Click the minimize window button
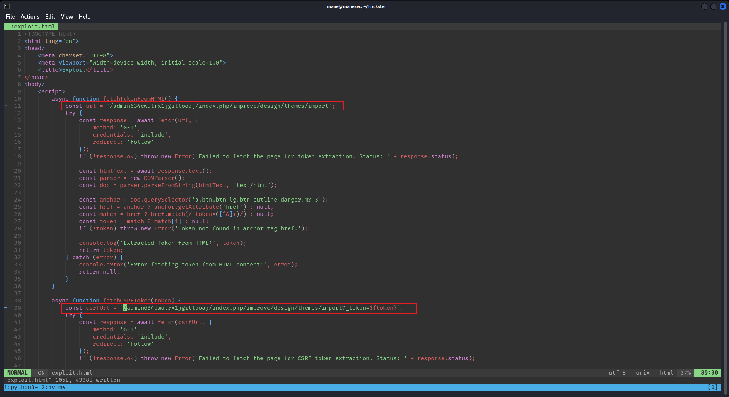Screen dimensions: 729x397 (705, 6)
